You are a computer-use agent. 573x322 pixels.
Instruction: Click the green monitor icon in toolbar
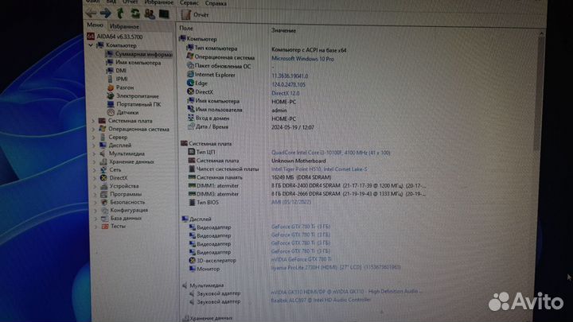163,14
